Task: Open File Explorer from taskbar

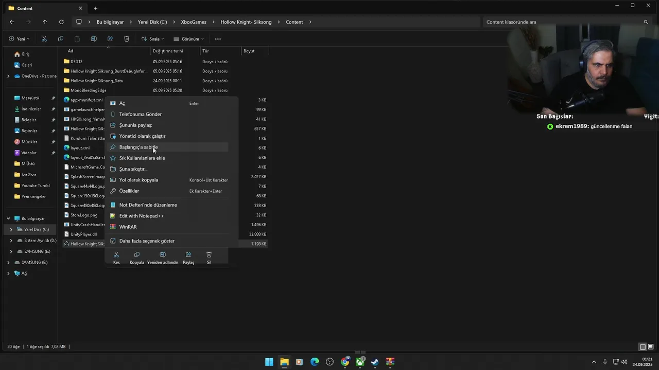Action: pos(284,362)
